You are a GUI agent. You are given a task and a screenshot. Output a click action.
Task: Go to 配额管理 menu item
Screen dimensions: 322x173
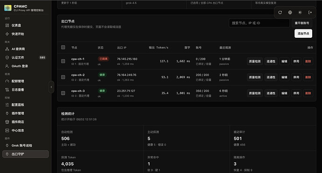coord(26,81)
